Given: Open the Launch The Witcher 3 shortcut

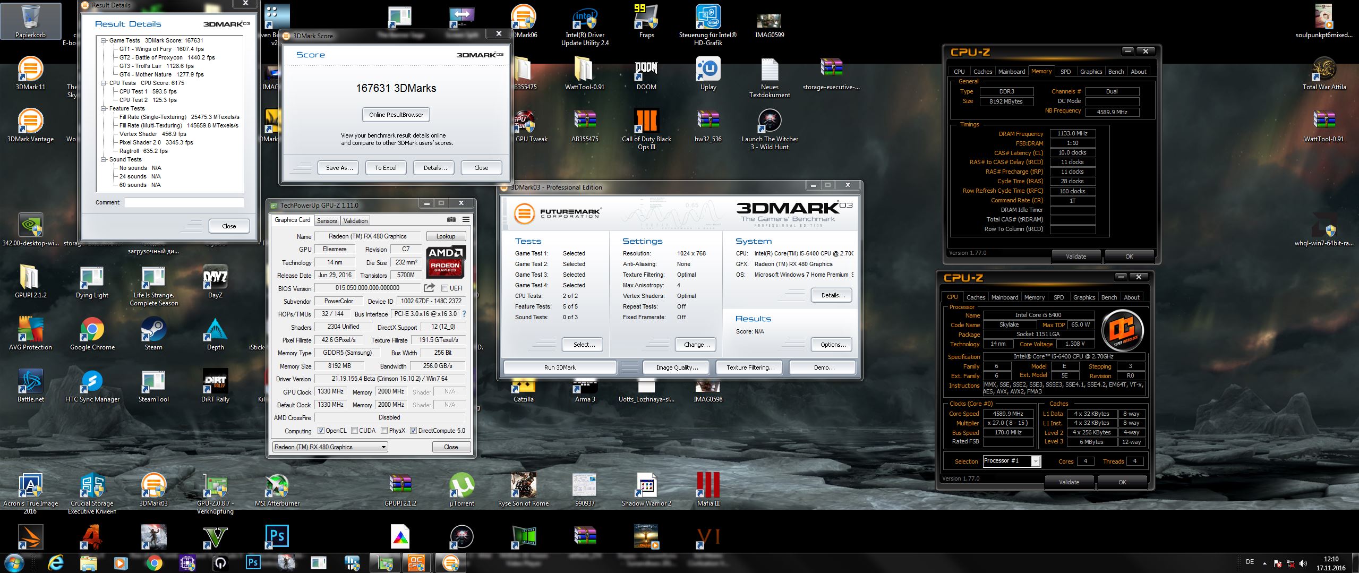Looking at the screenshot, I should click(770, 129).
